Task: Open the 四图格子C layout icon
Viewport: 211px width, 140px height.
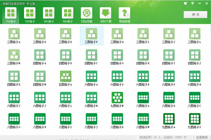Action: click(91, 55)
